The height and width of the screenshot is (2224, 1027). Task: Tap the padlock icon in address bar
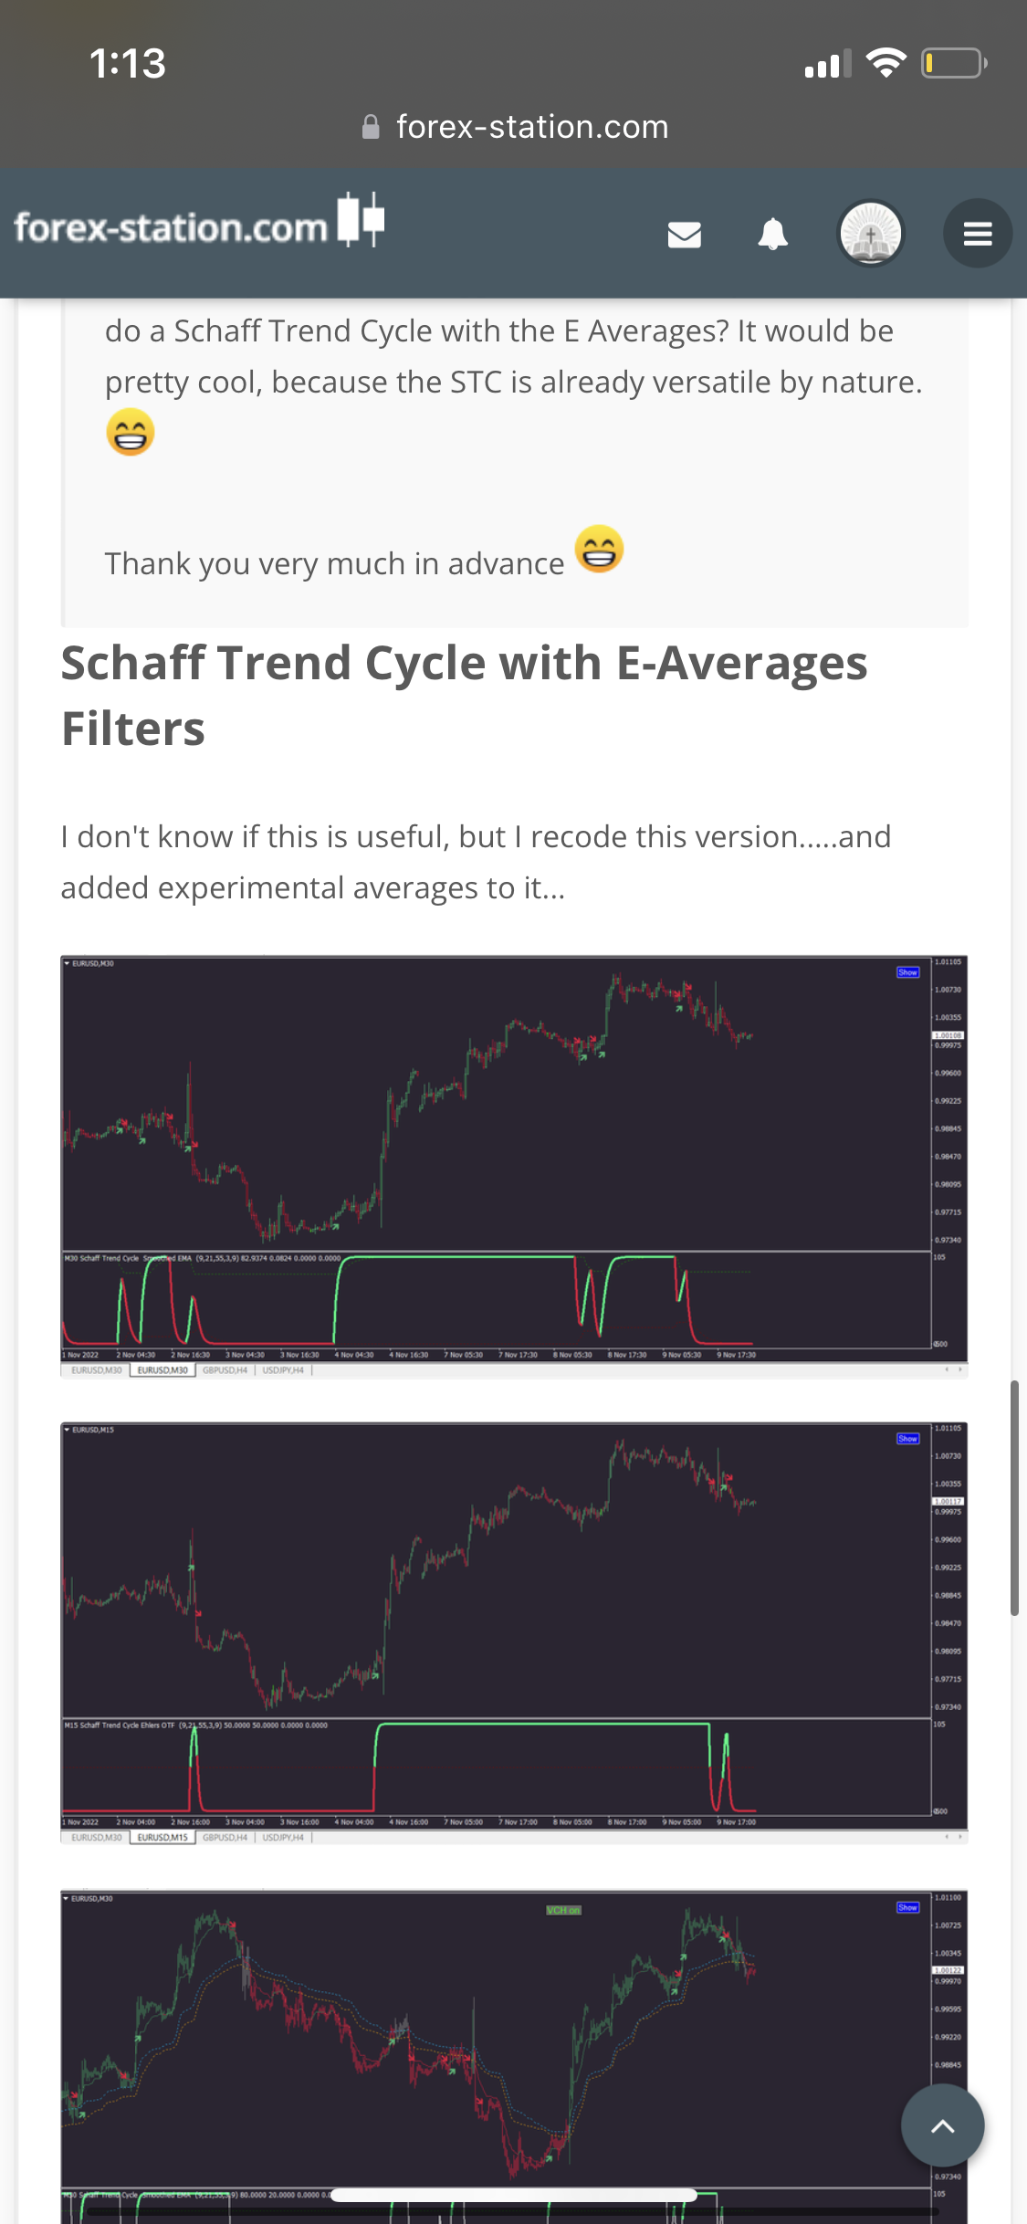coord(371,127)
